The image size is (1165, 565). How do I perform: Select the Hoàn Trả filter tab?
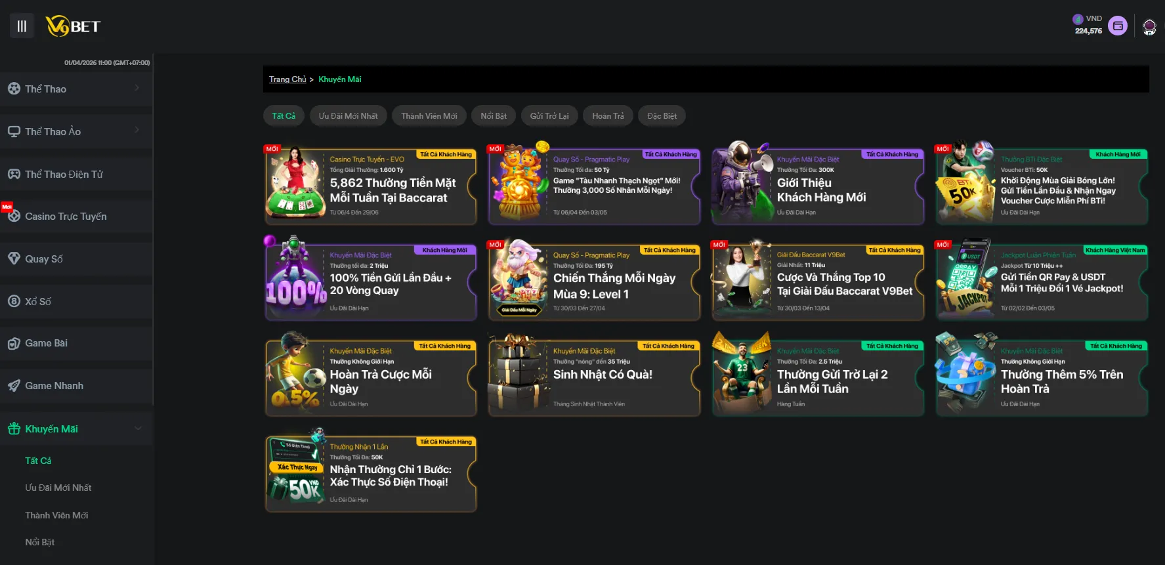[608, 116]
